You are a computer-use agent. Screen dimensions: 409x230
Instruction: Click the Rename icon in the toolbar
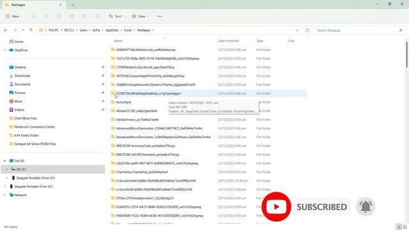click(x=72, y=16)
